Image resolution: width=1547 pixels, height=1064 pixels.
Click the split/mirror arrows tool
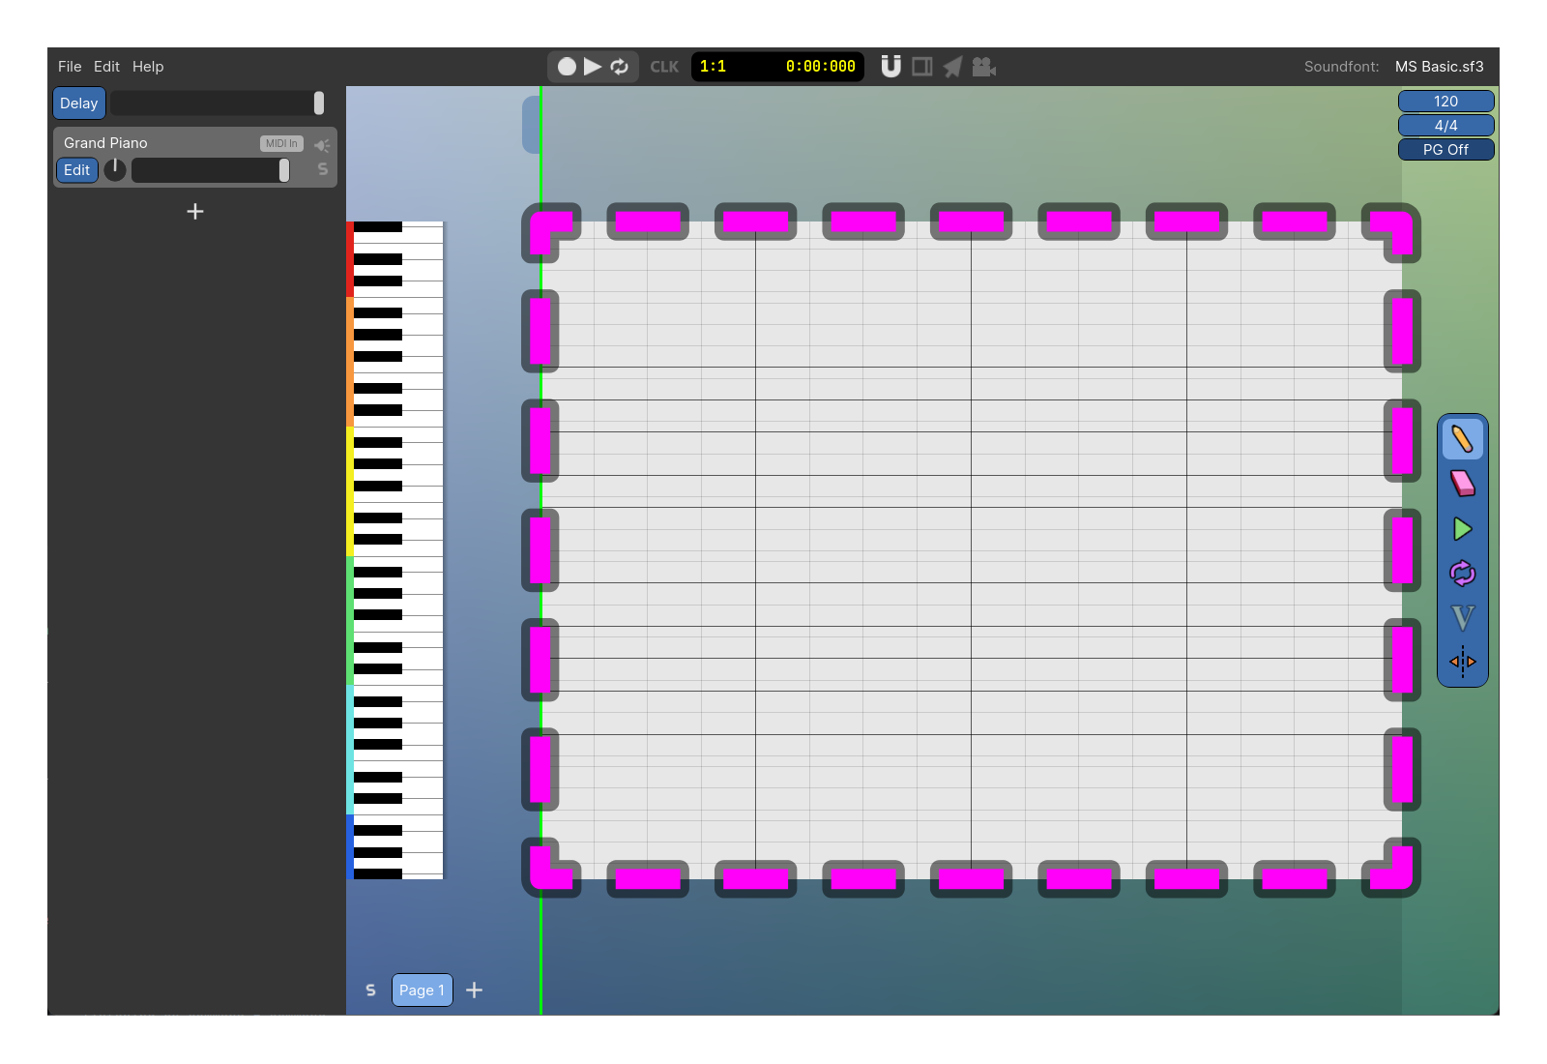pos(1462,662)
